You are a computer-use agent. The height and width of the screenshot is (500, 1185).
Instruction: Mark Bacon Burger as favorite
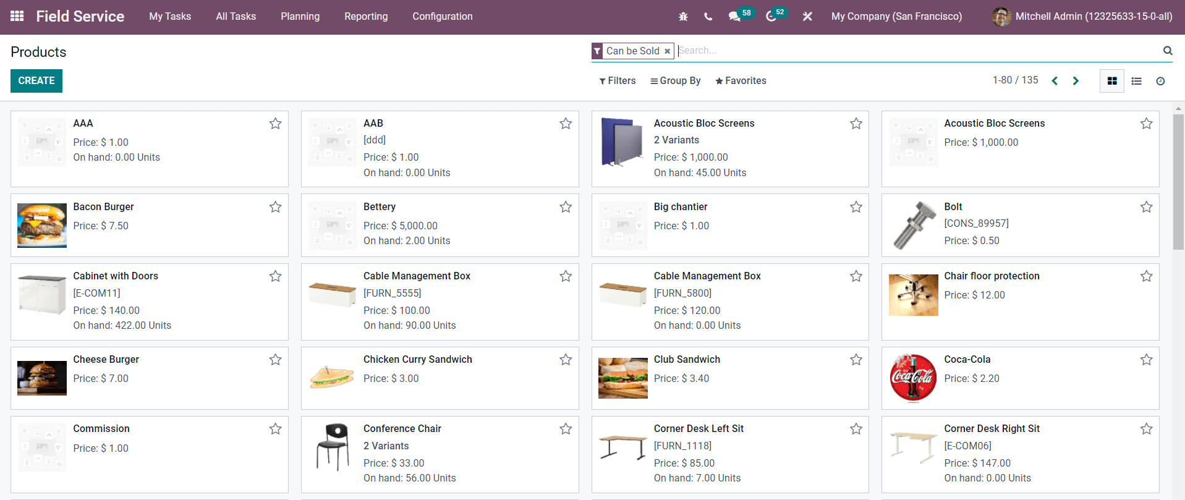pos(276,207)
